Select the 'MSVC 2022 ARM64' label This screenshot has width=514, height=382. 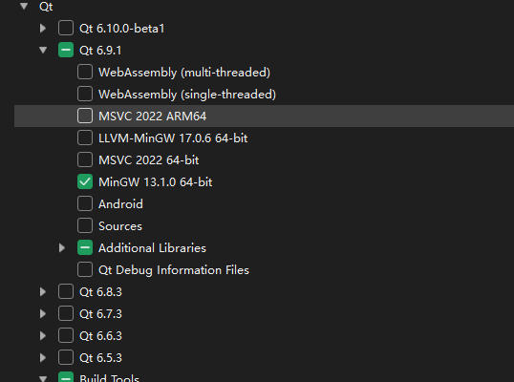153,117
